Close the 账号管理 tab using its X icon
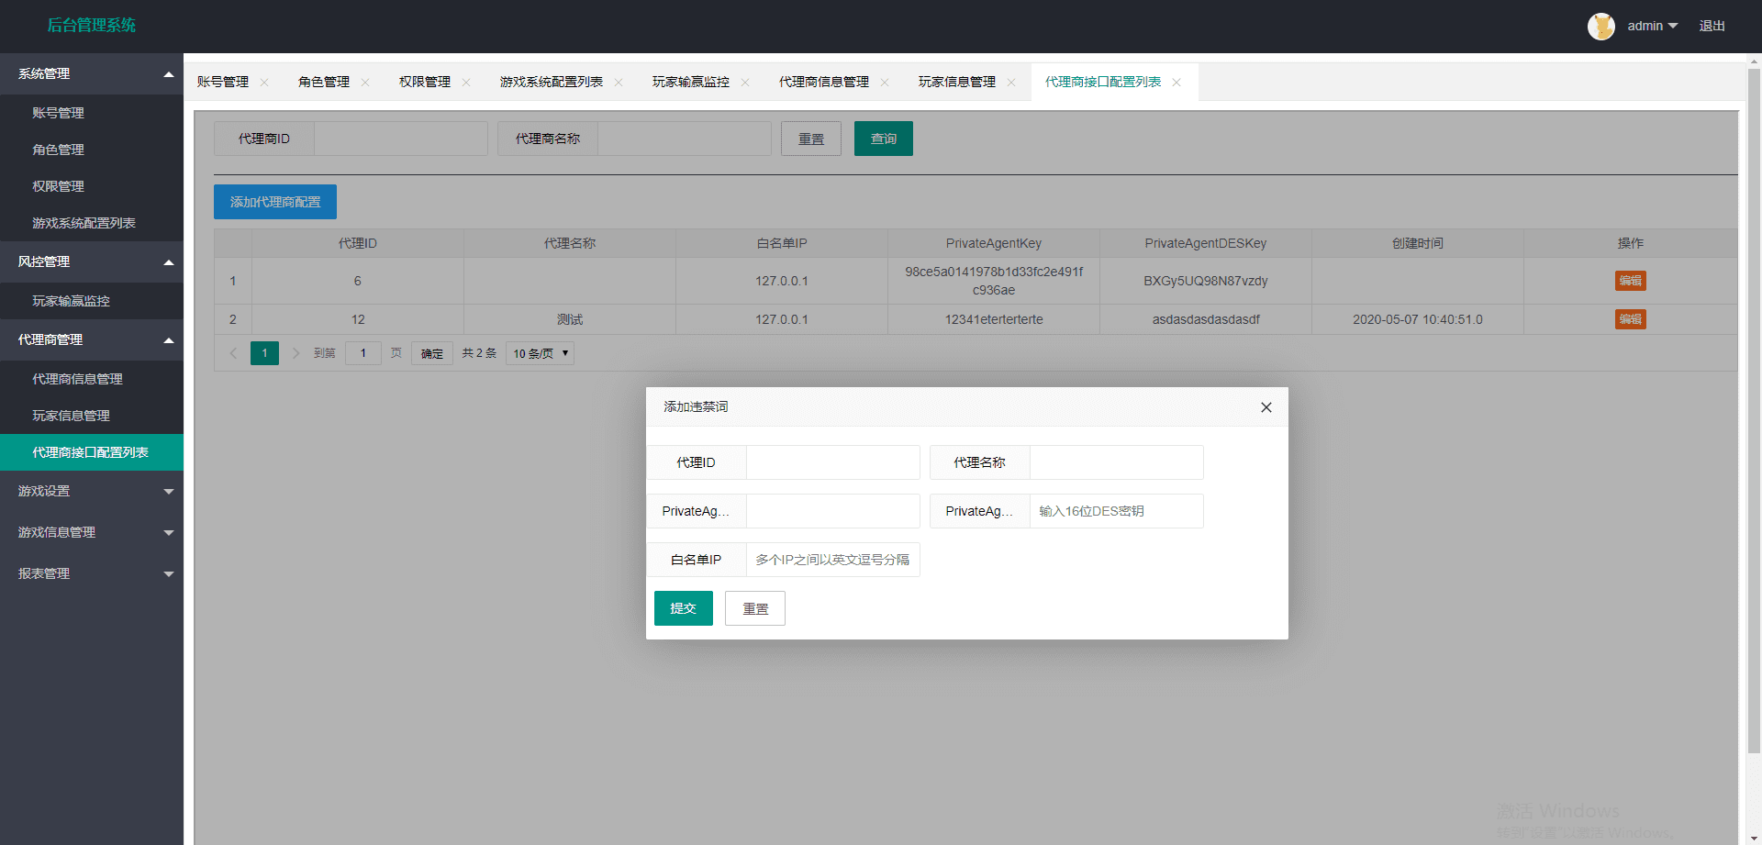The image size is (1762, 845). (264, 83)
